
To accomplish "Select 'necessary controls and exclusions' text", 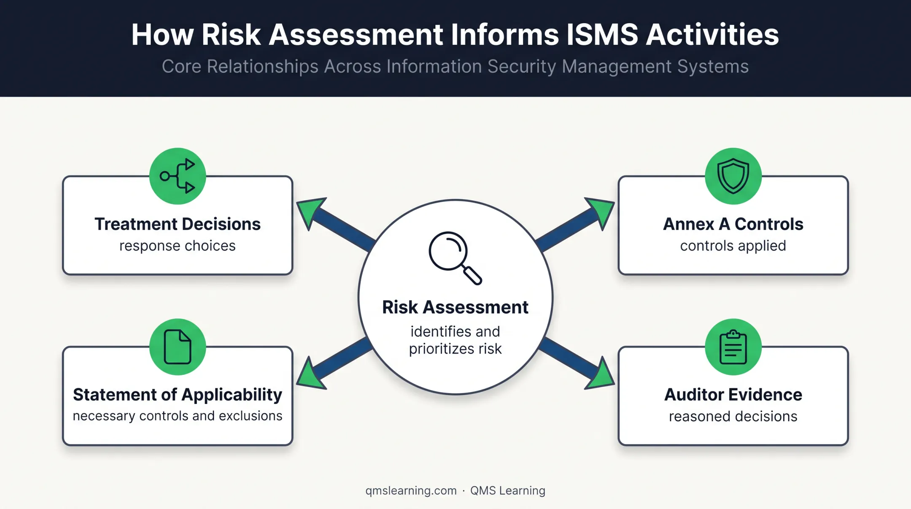I will coord(178,416).
